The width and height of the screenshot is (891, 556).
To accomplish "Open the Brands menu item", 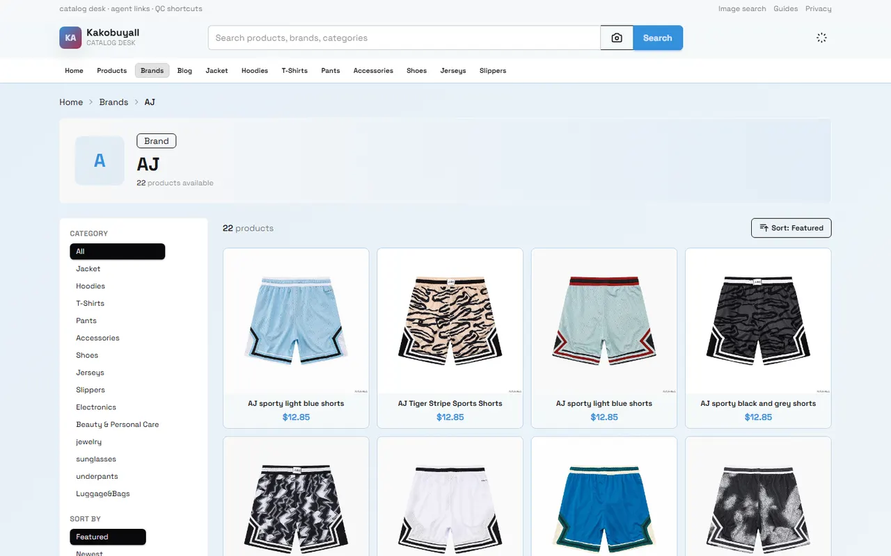I will (x=152, y=70).
